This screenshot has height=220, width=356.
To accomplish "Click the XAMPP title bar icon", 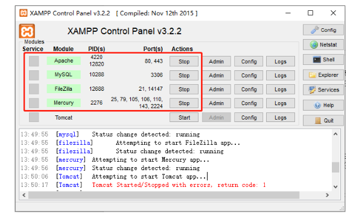I will click(24, 13).
